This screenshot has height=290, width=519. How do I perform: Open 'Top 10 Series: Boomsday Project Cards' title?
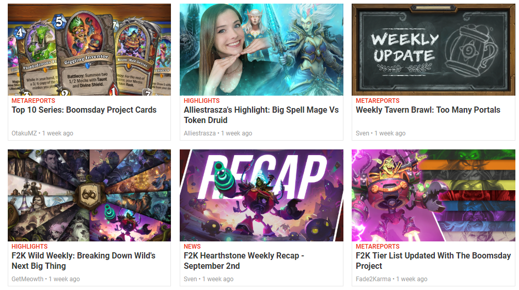(84, 110)
